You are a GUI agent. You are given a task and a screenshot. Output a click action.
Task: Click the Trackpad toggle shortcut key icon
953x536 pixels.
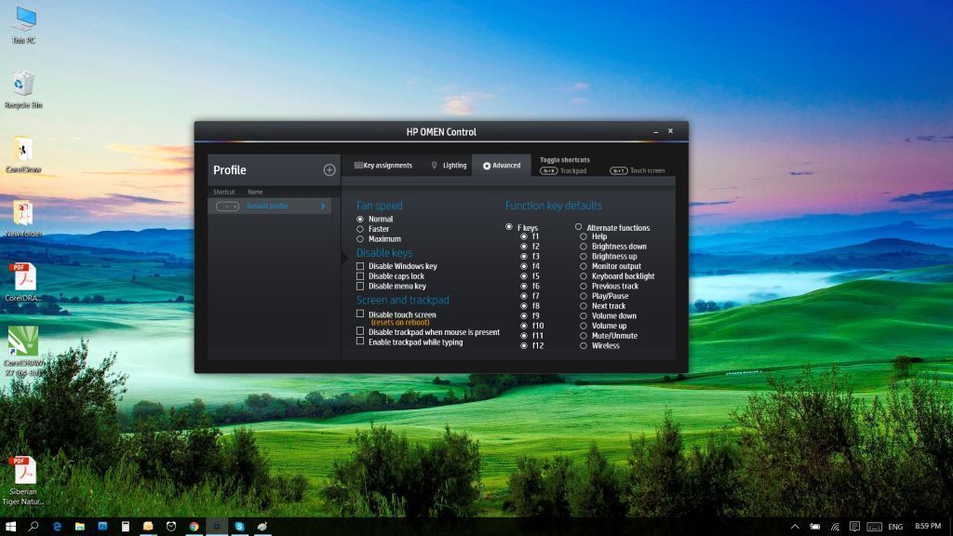pos(548,171)
